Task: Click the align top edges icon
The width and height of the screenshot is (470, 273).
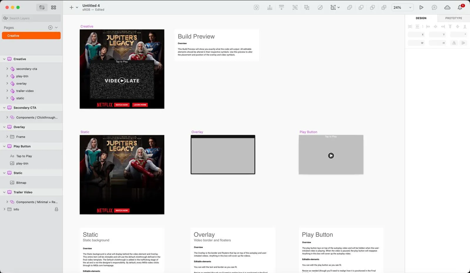Action: [450, 26]
